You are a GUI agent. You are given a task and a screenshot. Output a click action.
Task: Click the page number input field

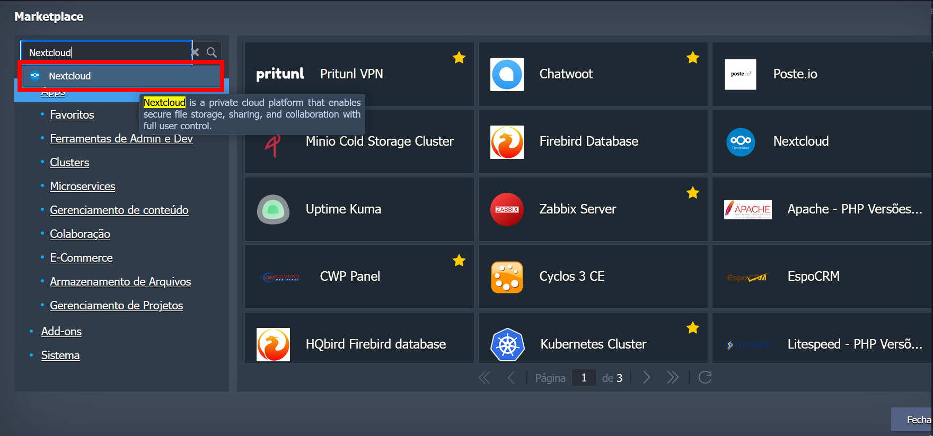tap(584, 378)
